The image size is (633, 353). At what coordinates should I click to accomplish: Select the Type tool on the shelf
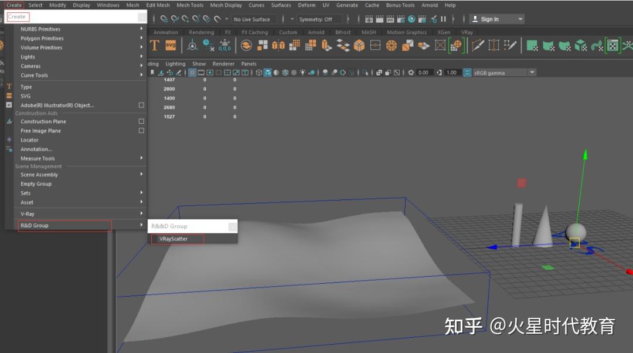pos(155,45)
